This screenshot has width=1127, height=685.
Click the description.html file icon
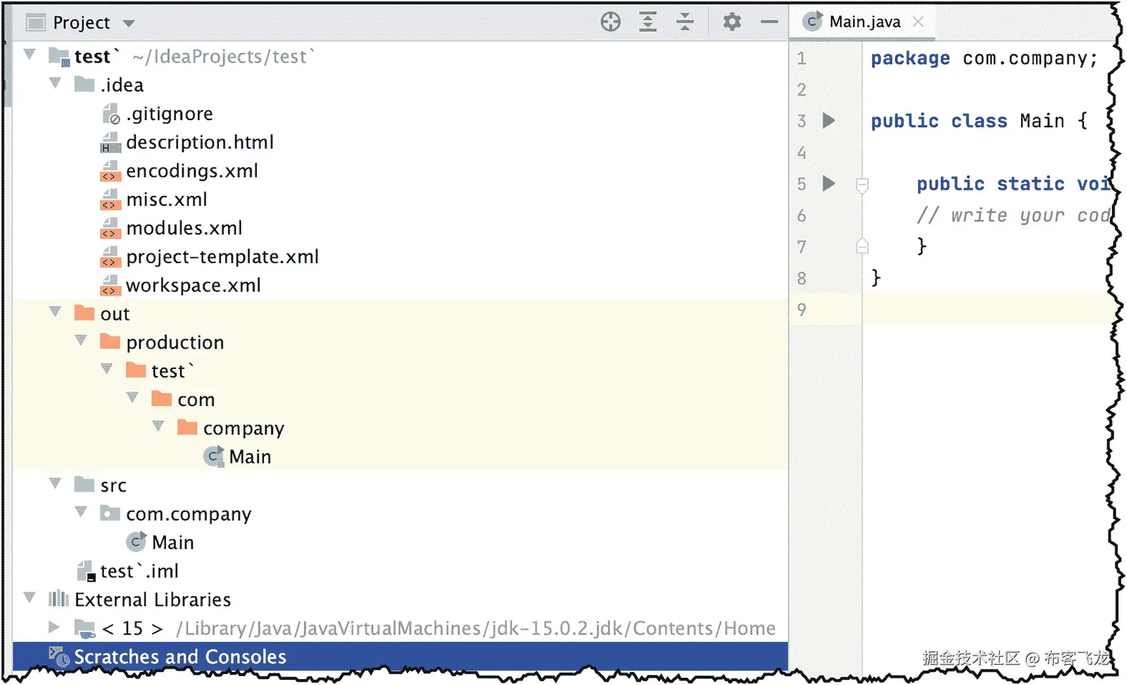click(x=110, y=142)
